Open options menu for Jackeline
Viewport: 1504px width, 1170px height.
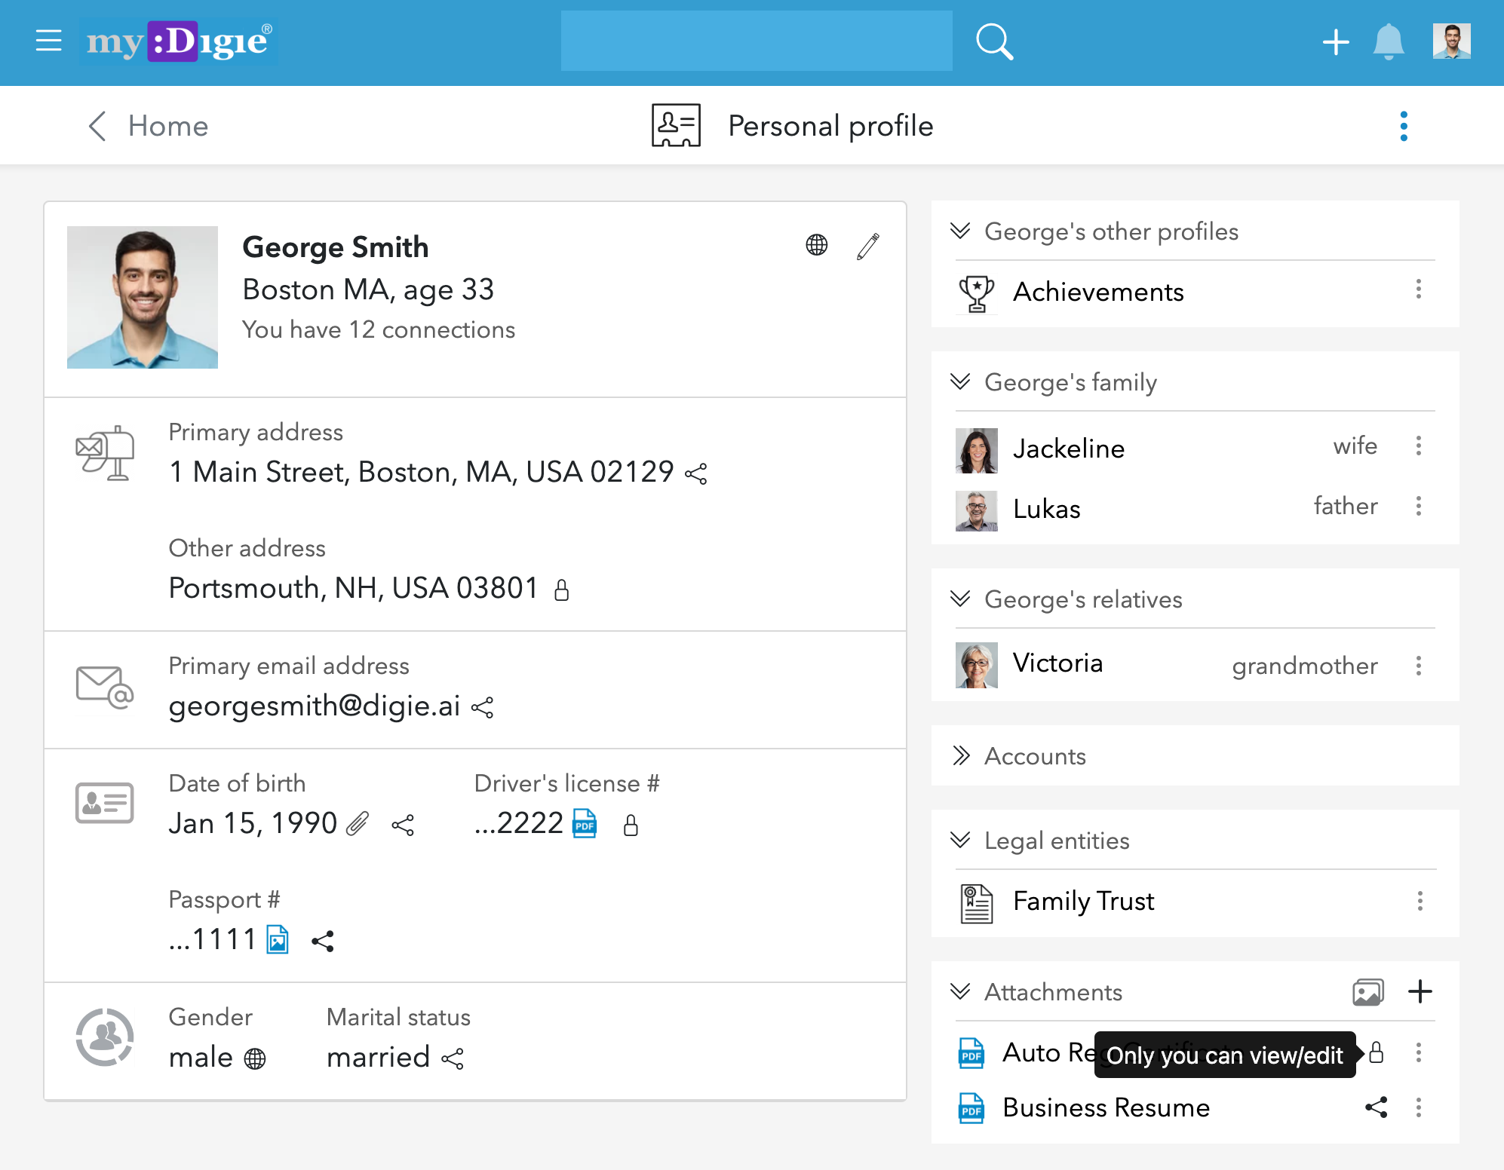pyautogui.click(x=1418, y=446)
